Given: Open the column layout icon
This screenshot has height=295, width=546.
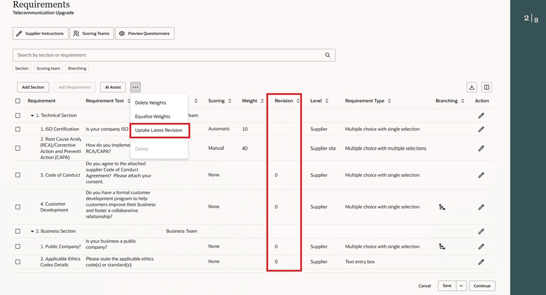Looking at the screenshot, I should coord(486,87).
